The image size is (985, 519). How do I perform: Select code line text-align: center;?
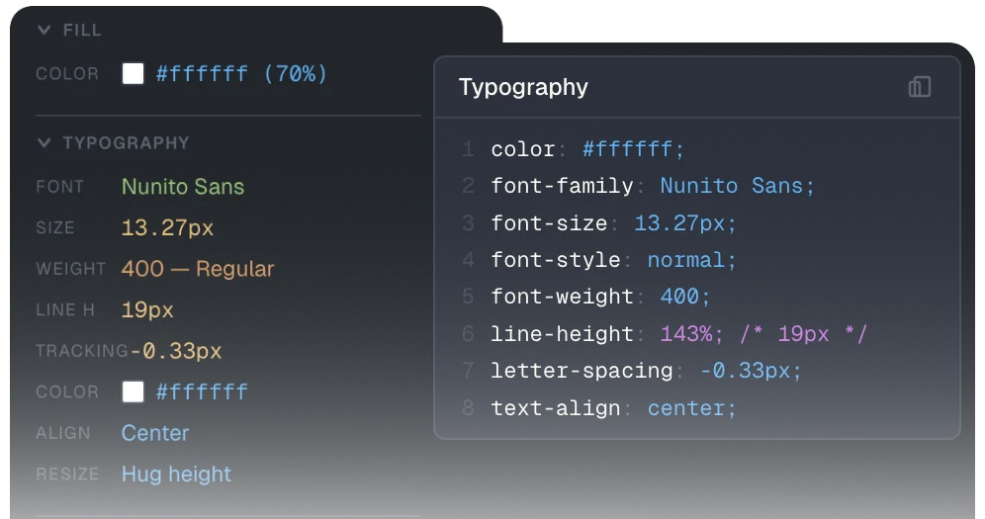pyautogui.click(x=613, y=408)
